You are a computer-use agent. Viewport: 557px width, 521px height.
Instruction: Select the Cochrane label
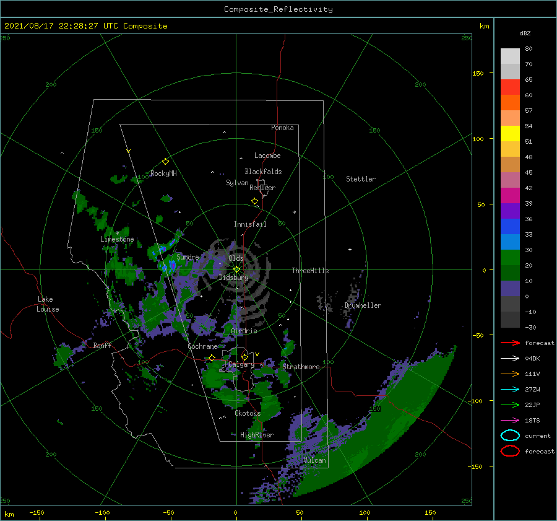tap(202, 346)
